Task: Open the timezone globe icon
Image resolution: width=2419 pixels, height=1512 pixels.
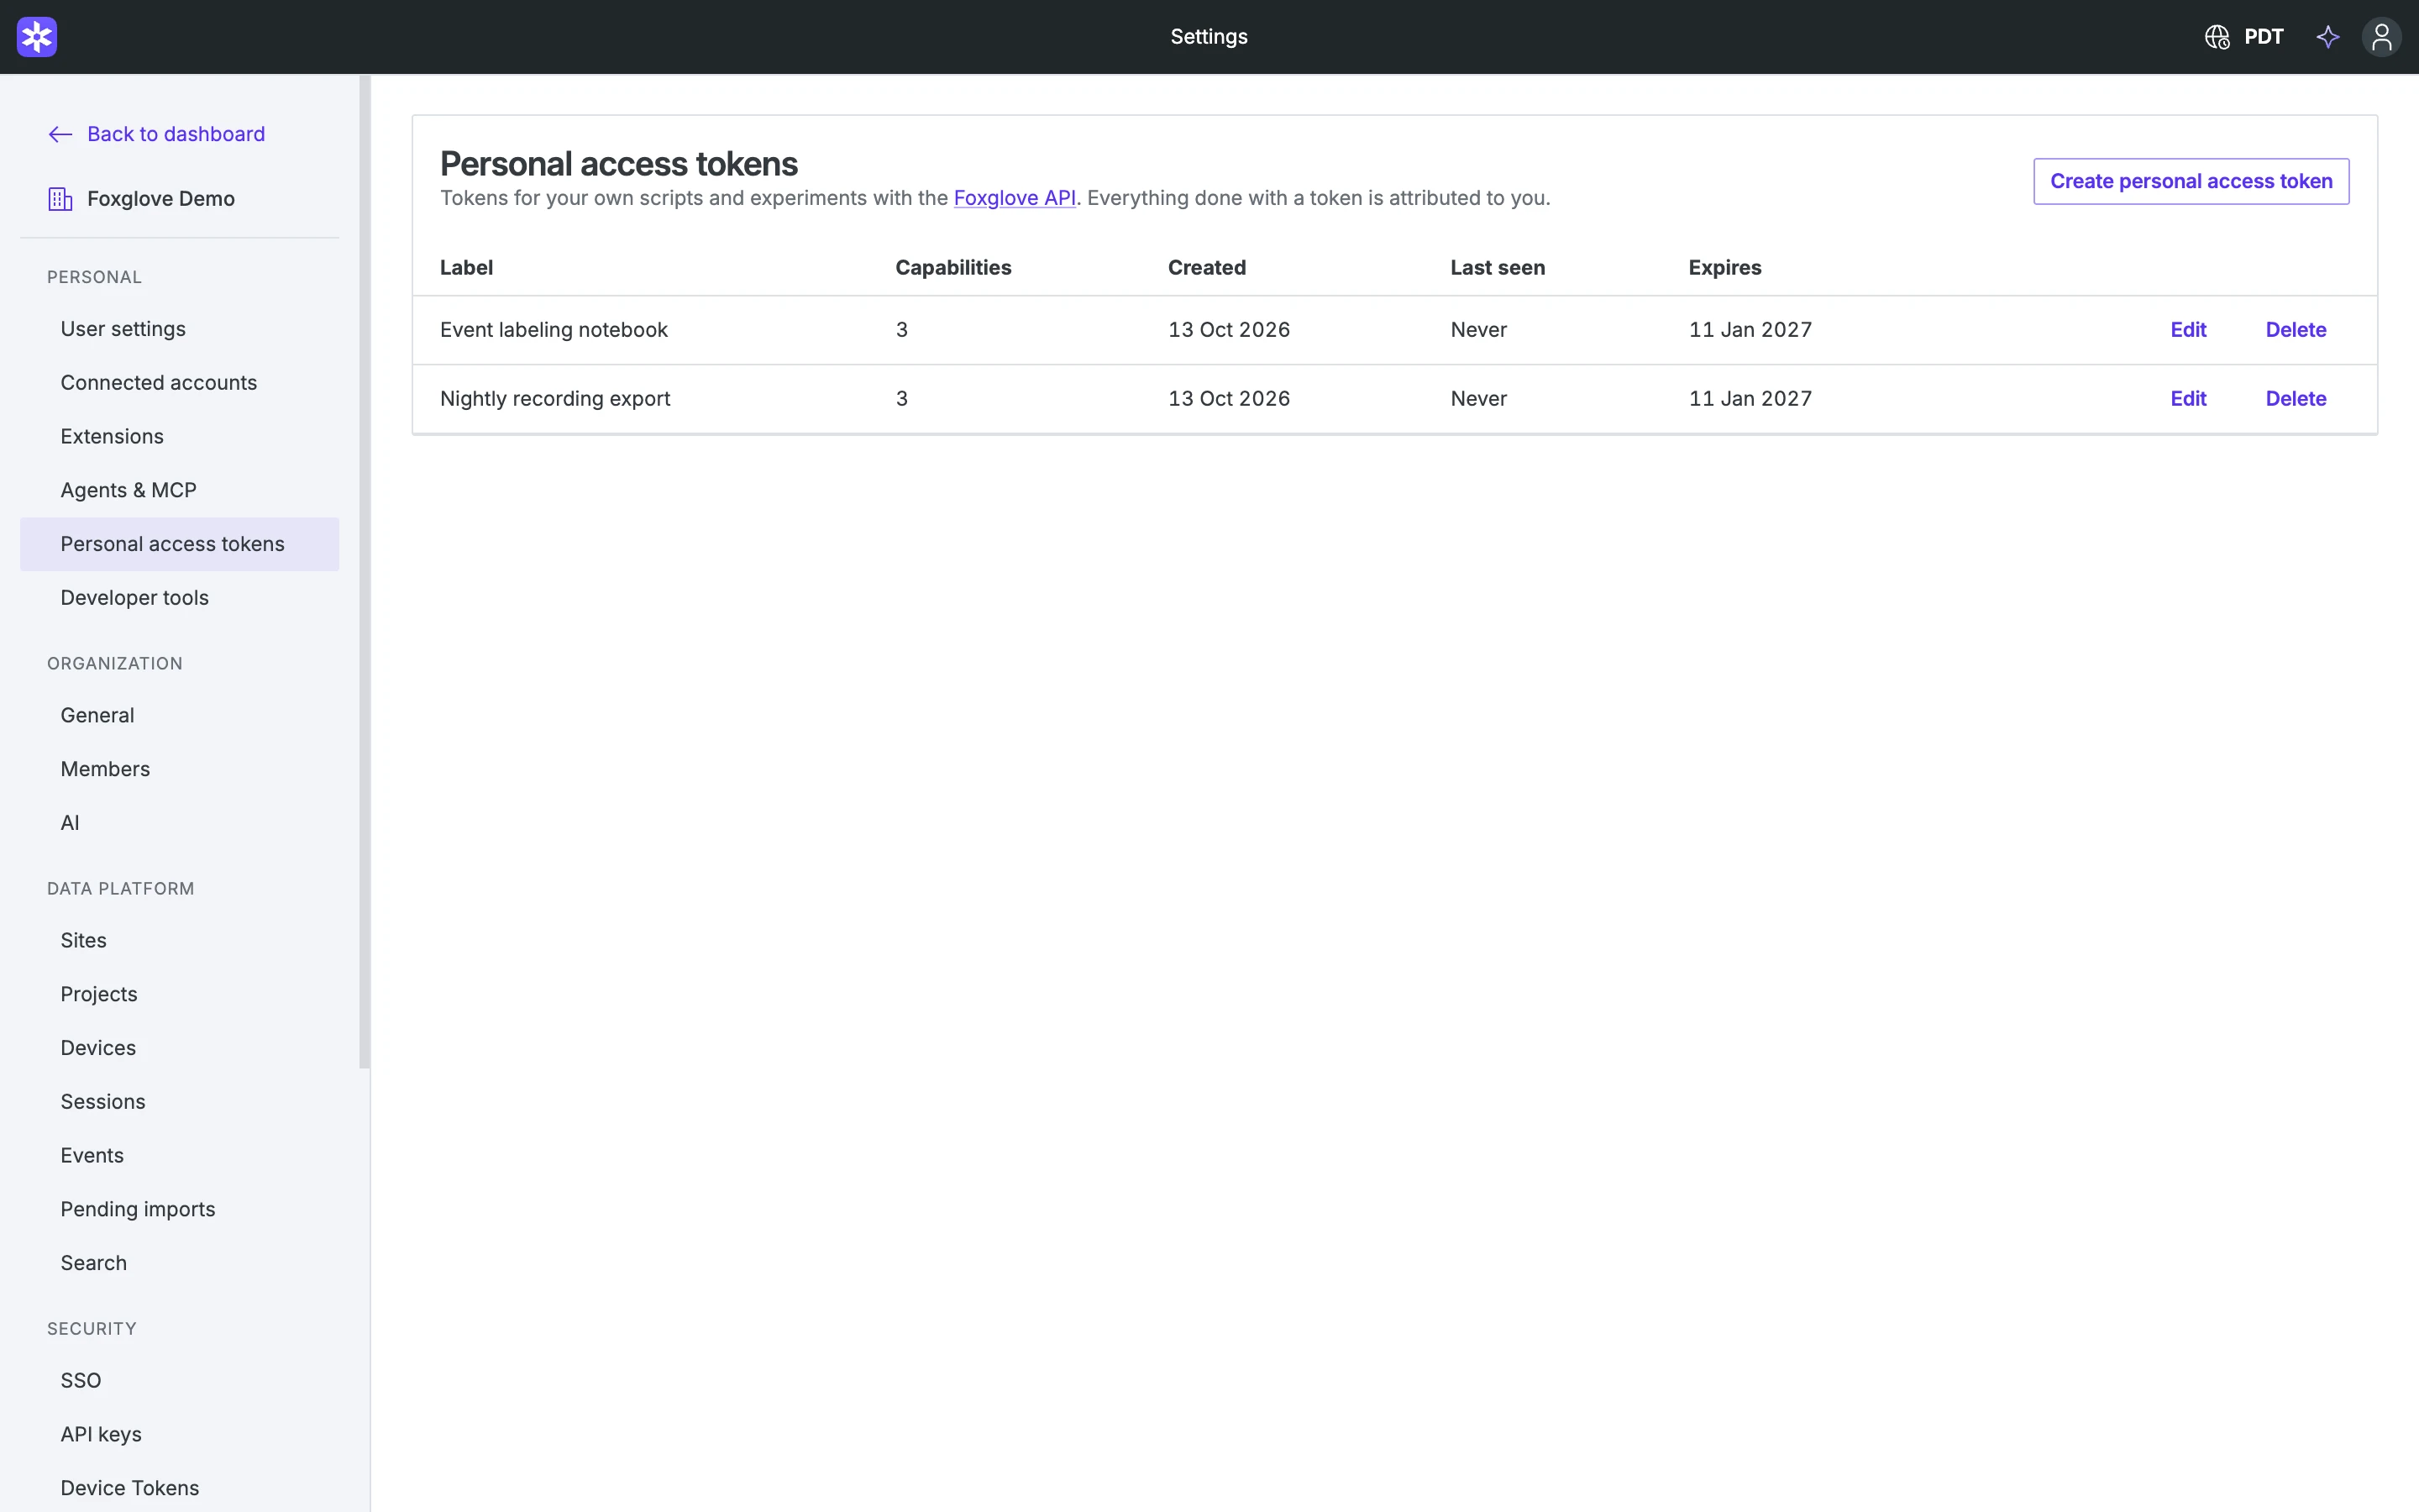Action: [x=2216, y=37]
